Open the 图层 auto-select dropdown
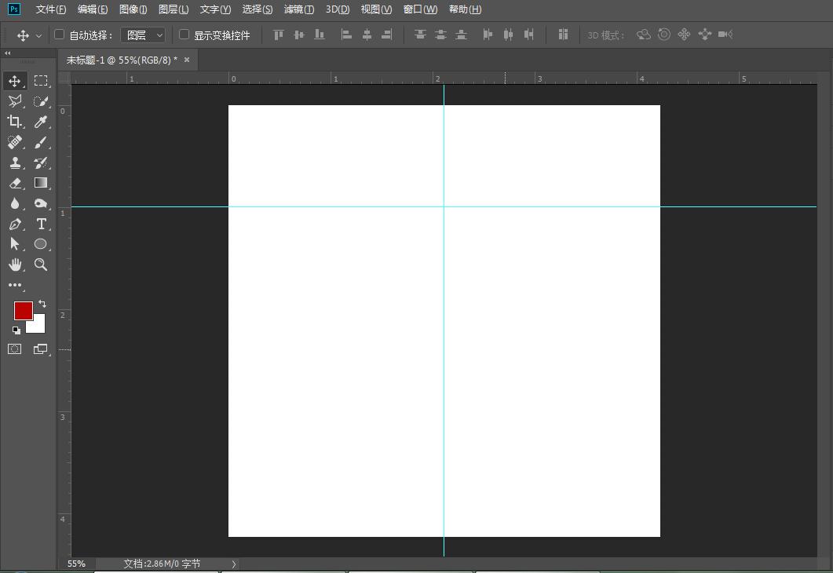 [143, 35]
